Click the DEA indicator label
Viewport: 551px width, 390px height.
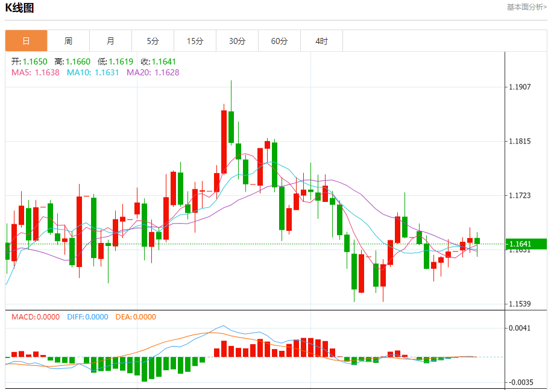tap(135, 317)
